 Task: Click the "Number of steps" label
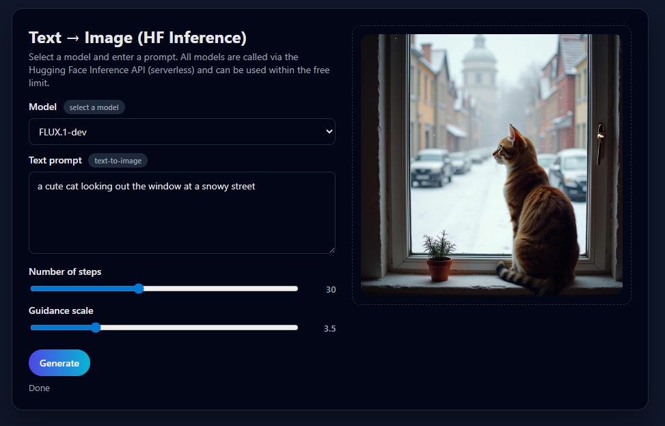[65, 272]
